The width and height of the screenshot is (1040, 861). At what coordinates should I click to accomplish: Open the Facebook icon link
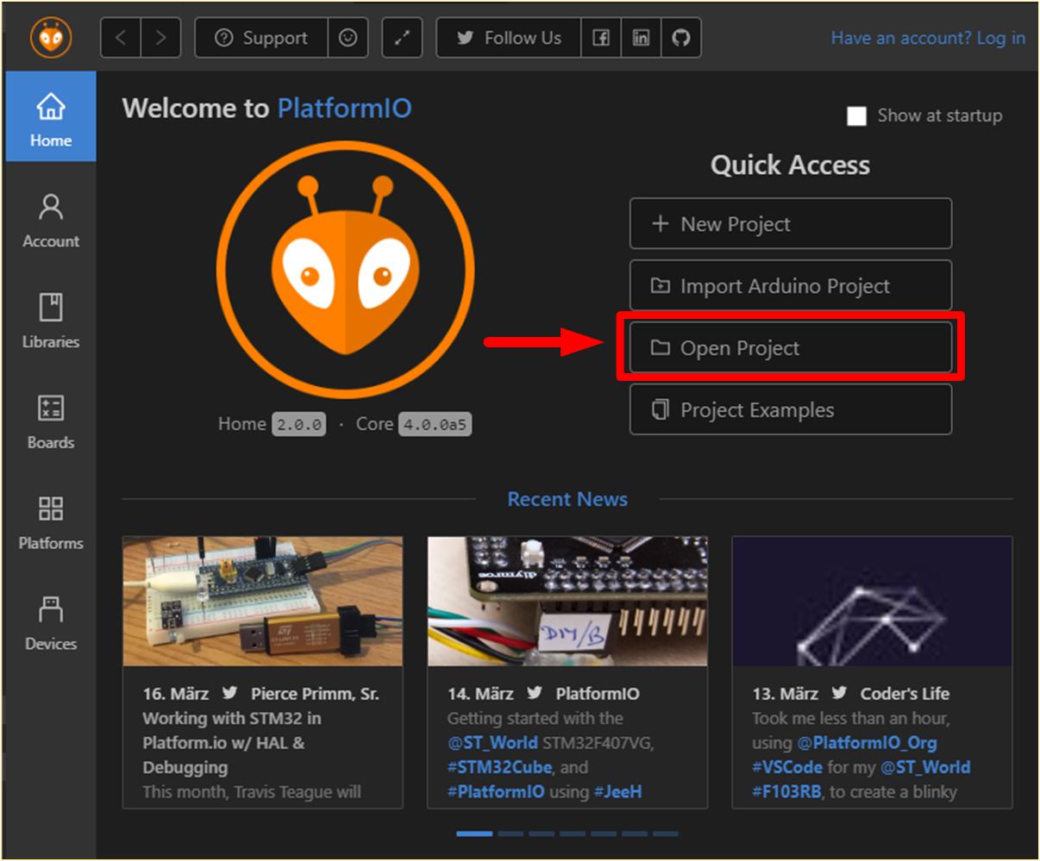[601, 38]
